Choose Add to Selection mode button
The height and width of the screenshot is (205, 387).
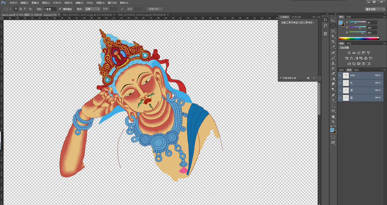click(21, 9)
